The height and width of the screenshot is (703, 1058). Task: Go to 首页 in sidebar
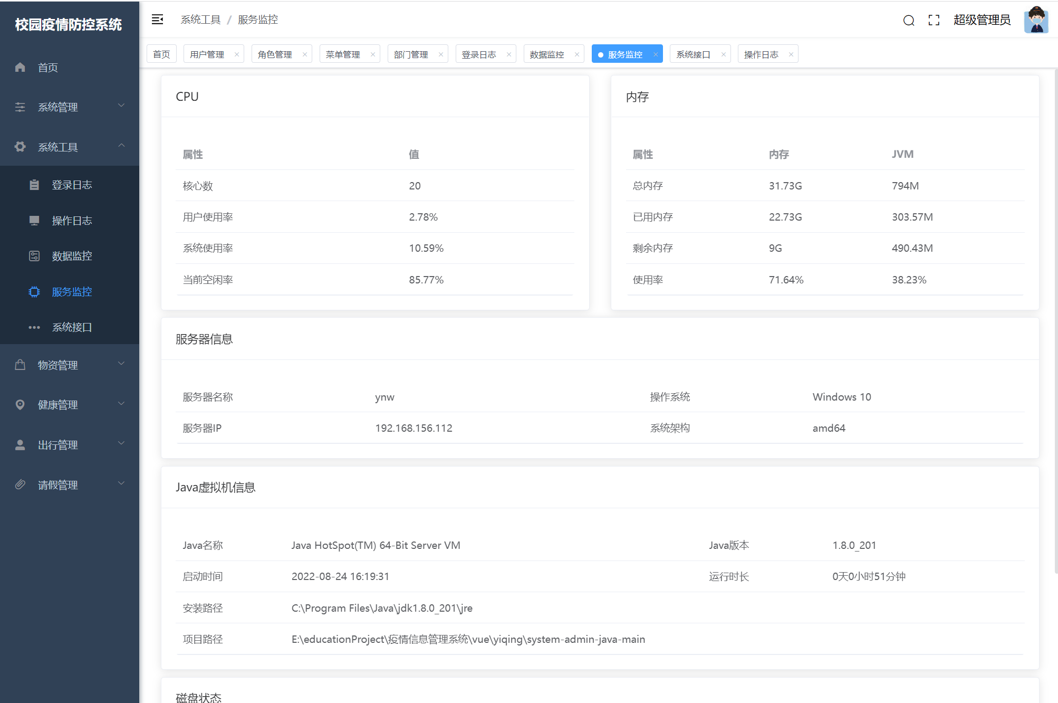pyautogui.click(x=47, y=68)
